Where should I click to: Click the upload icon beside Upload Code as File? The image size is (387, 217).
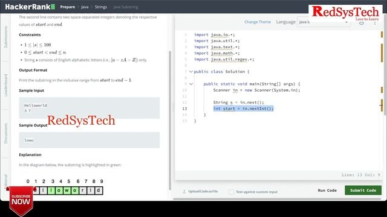click(x=184, y=192)
